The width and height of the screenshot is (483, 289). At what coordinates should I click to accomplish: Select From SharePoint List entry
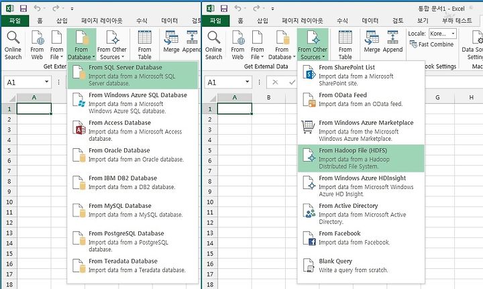(361, 75)
